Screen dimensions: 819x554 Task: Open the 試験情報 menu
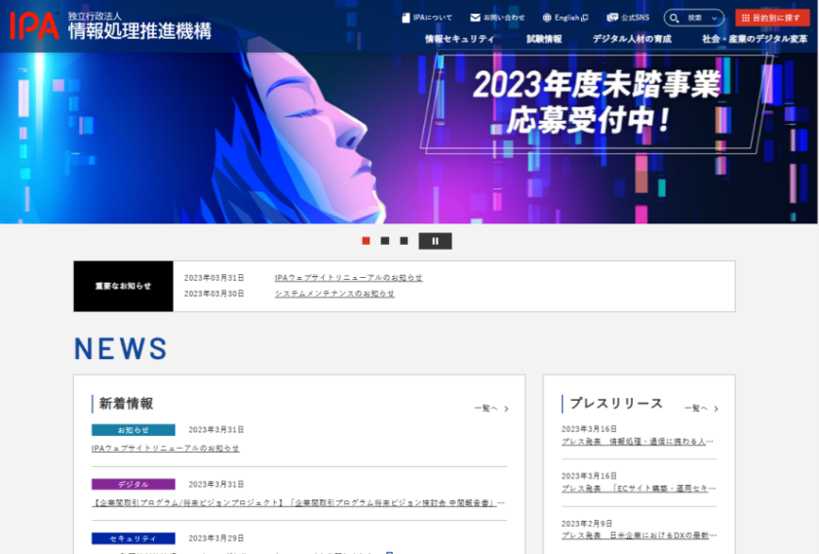(x=544, y=39)
